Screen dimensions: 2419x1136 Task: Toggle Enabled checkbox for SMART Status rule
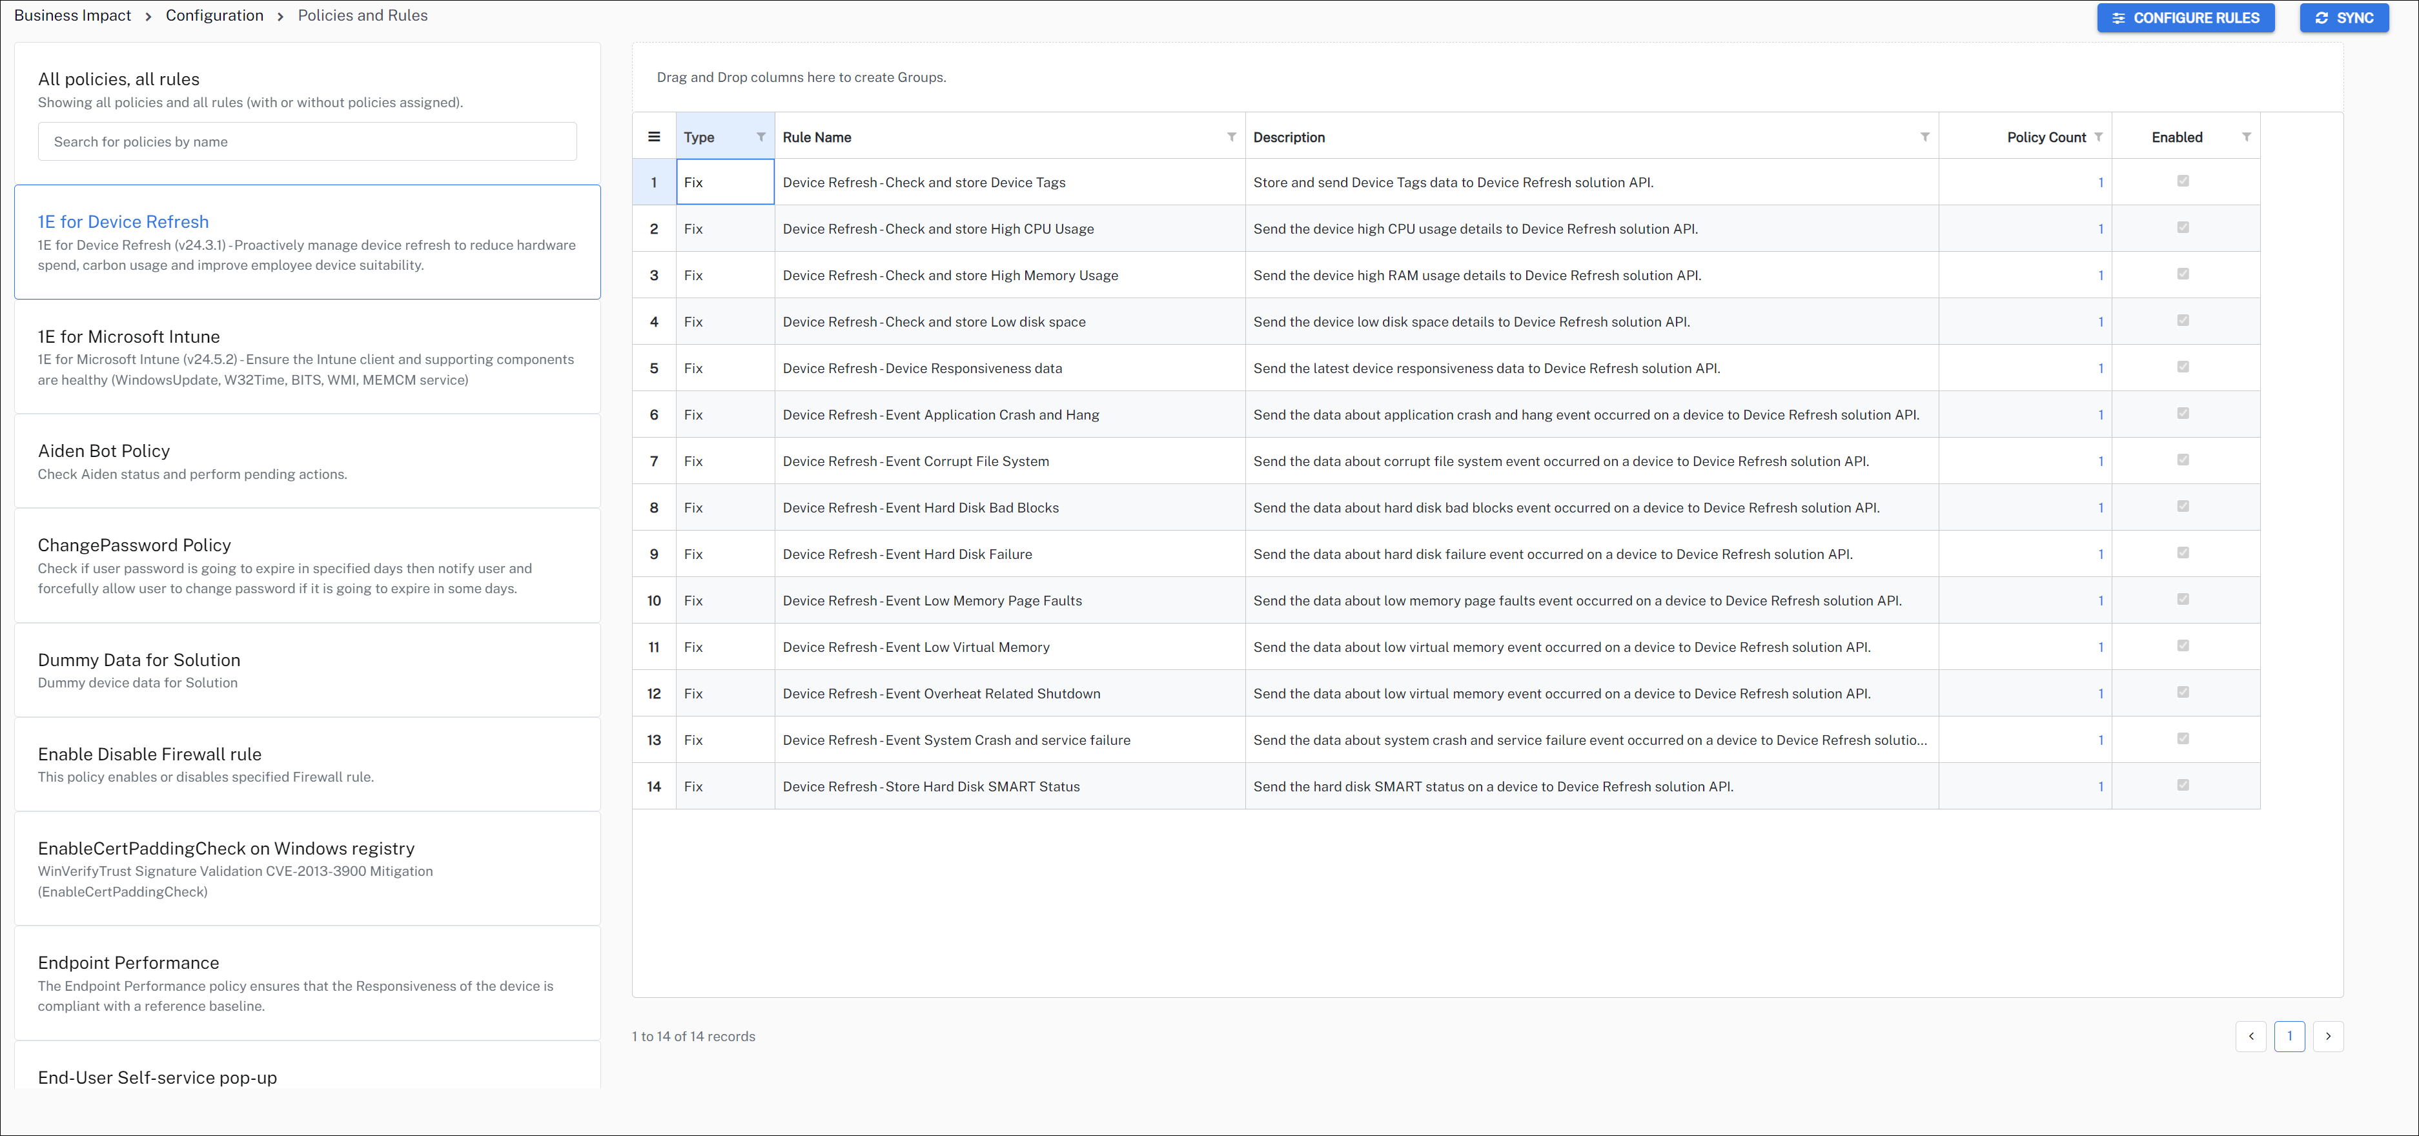(x=2182, y=786)
